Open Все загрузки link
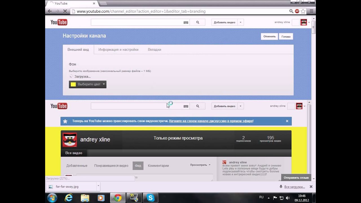 (294, 187)
